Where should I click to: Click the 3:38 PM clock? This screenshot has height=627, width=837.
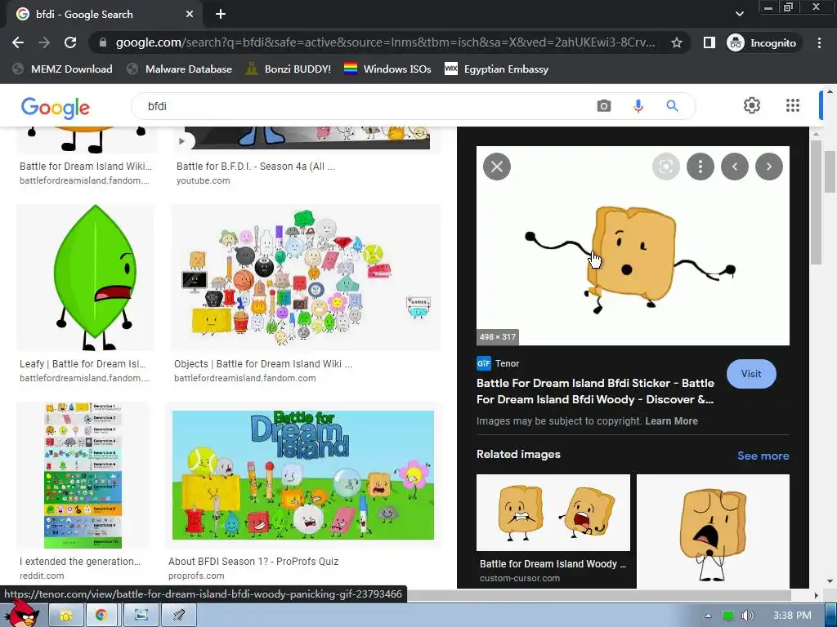coord(792,616)
